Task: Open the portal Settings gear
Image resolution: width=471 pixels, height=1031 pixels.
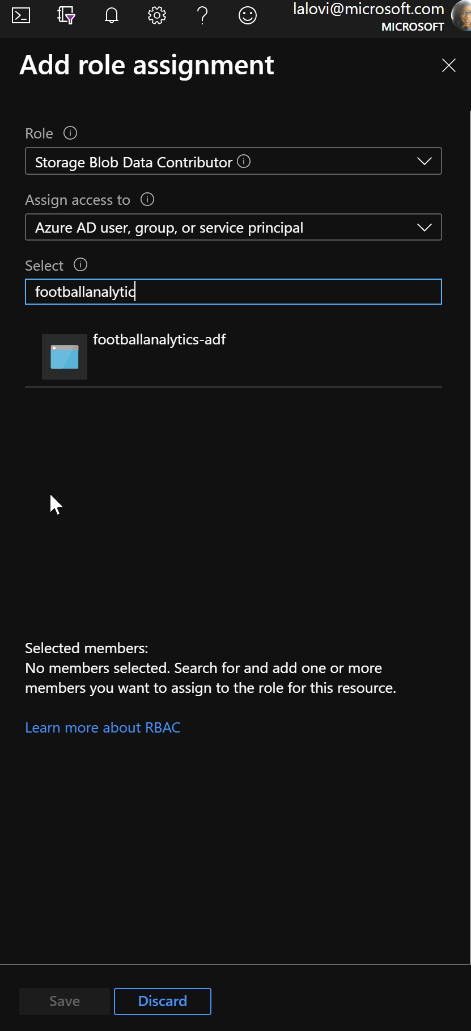Action: (157, 15)
